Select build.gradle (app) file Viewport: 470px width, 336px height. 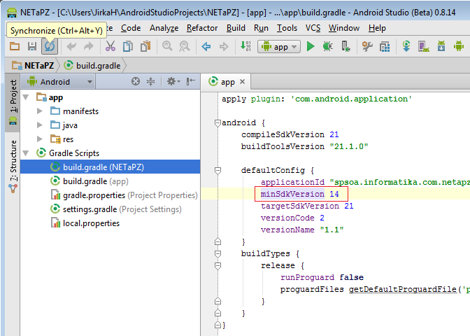(111, 181)
